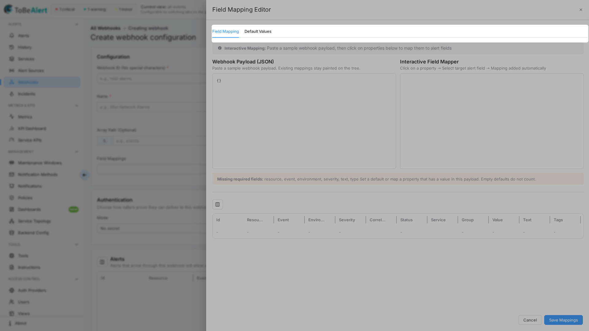This screenshot has width=589, height=331.
Task: Click the Save Mappings button
Action: (x=563, y=320)
